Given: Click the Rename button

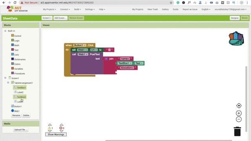Looking at the screenshot, I should point(16,115).
